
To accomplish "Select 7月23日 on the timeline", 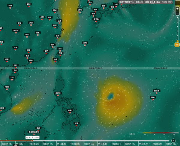I will [x=157, y=144].
